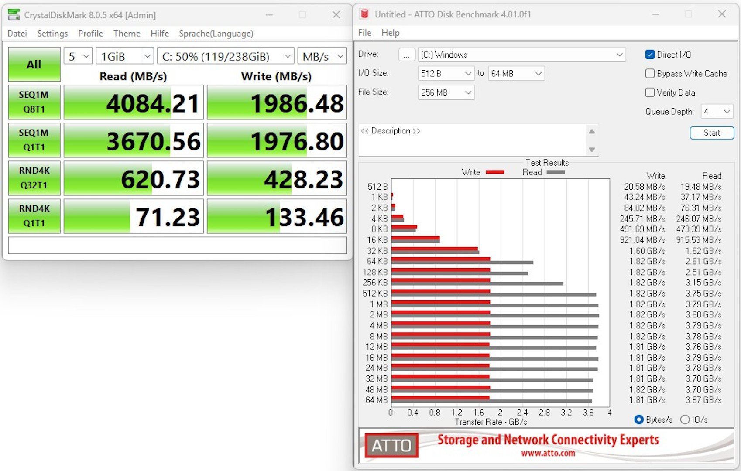Enable Bypass Write Cache checkbox
The image size is (741, 471).
pos(650,74)
